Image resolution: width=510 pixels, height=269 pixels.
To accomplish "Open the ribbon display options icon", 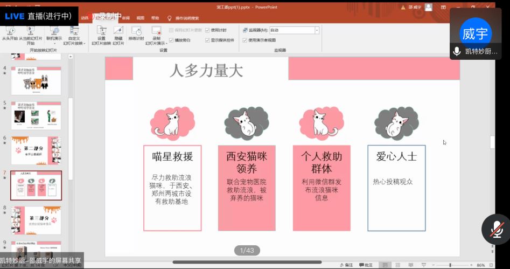I will [443, 7].
